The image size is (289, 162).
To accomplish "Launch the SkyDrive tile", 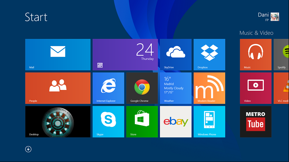I will click(x=176, y=54).
